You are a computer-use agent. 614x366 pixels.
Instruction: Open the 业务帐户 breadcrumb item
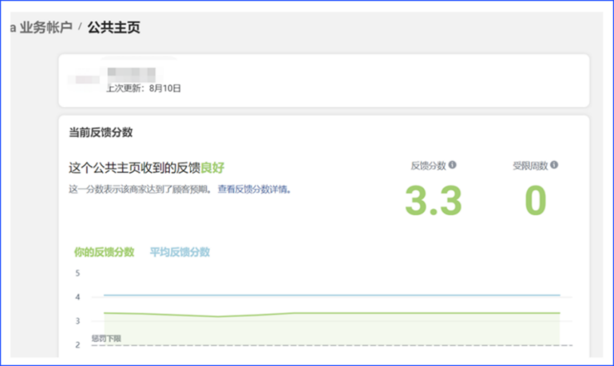(44, 27)
